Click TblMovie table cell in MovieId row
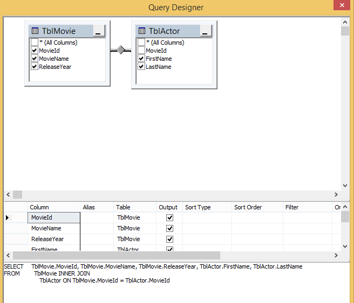 point(135,217)
